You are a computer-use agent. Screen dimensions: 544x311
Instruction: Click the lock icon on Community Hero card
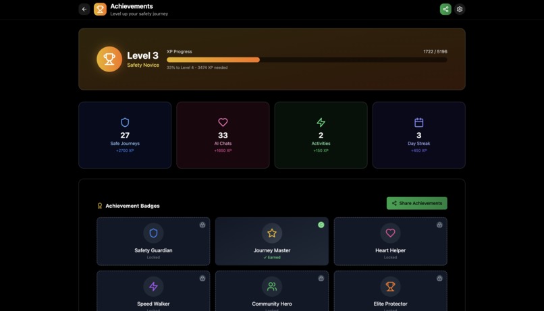click(321, 278)
